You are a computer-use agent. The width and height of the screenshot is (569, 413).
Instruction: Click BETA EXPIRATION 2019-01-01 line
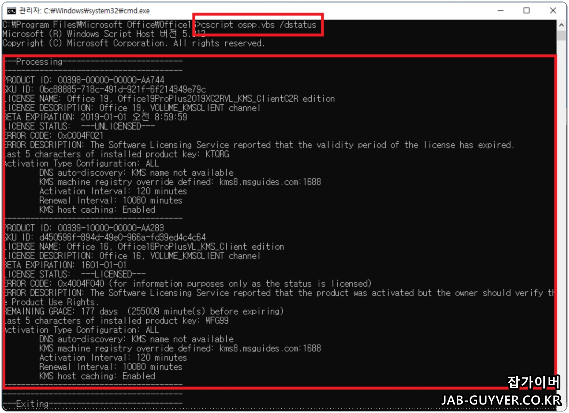point(95,117)
